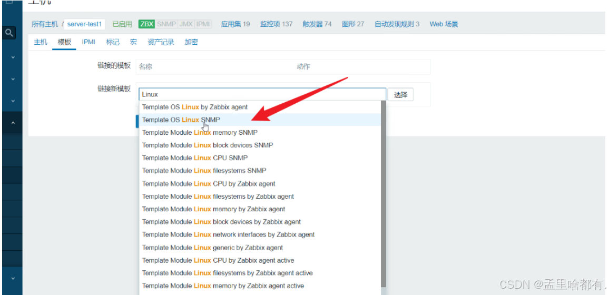Screen dimensions: 609x295
Task: Choose Template Module Linux memory SNMP
Action: pyautogui.click(x=260, y=132)
